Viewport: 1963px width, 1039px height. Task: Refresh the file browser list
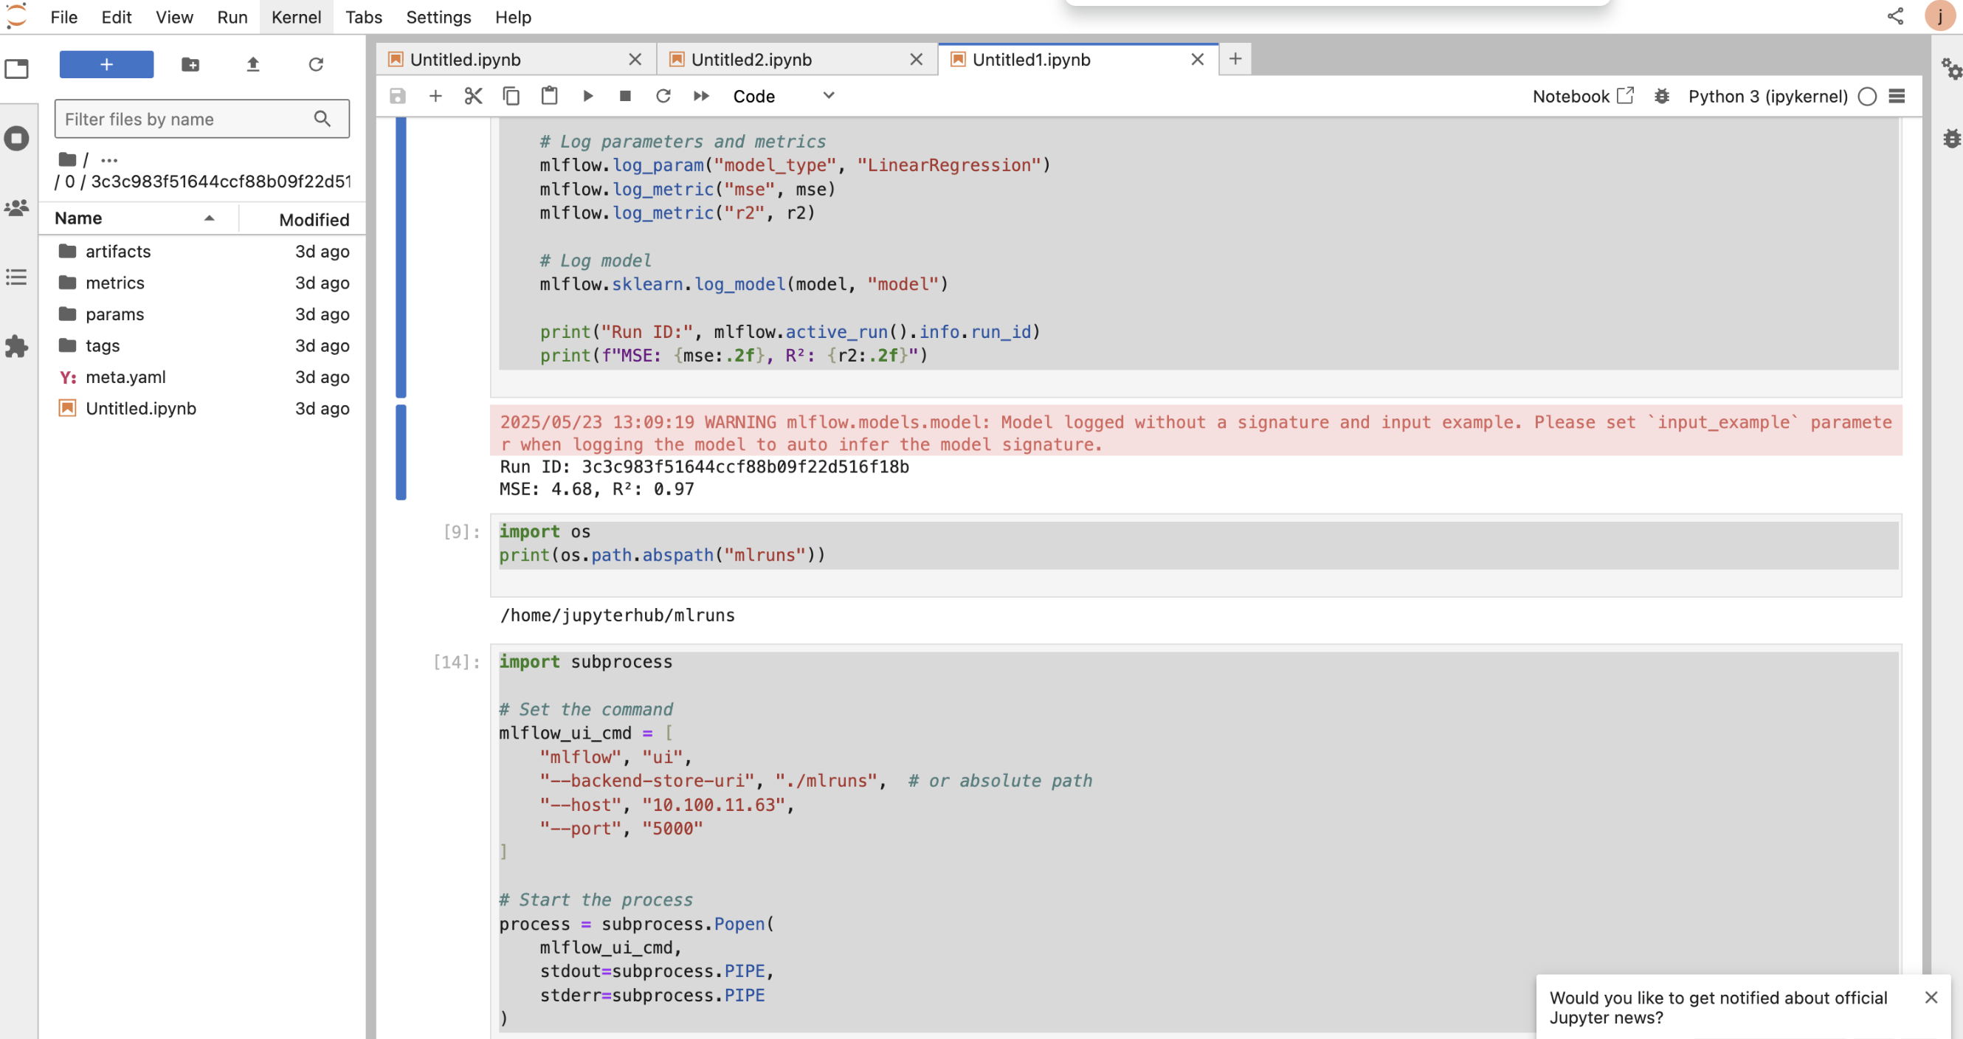317,65
